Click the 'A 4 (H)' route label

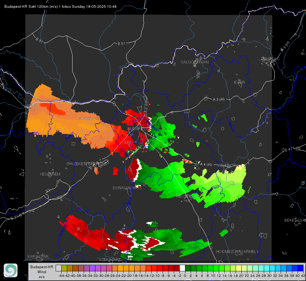(x=206, y=165)
